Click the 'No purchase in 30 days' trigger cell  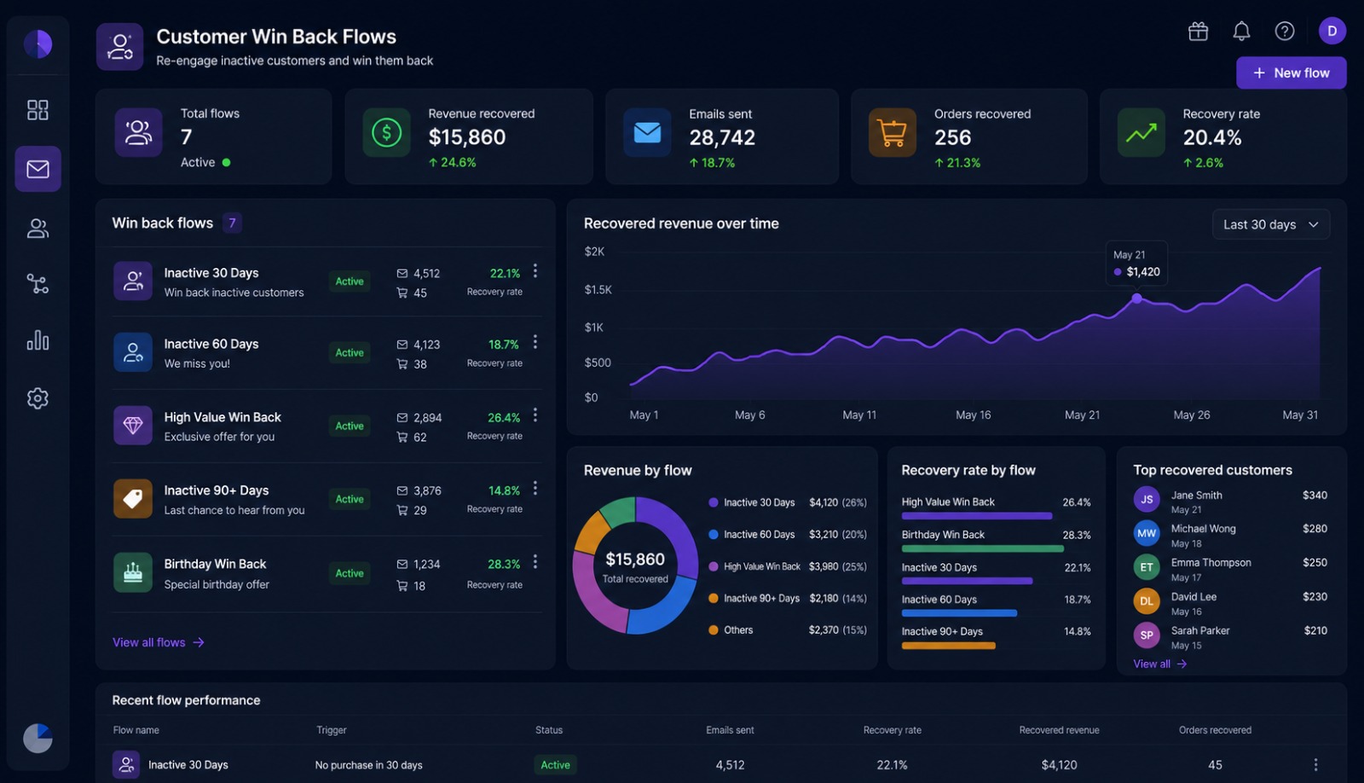(368, 765)
